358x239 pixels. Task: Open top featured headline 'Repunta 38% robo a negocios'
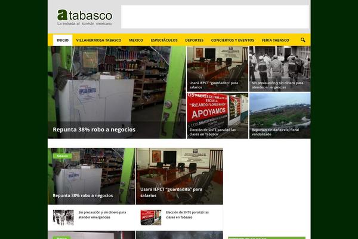[x=94, y=130]
